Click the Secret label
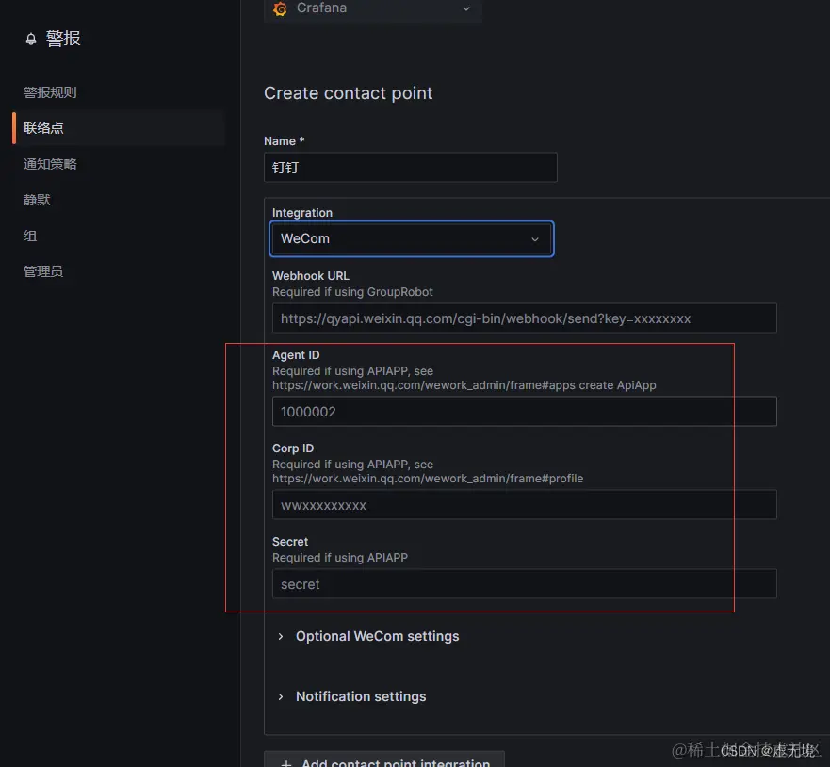The image size is (830, 767). [290, 542]
